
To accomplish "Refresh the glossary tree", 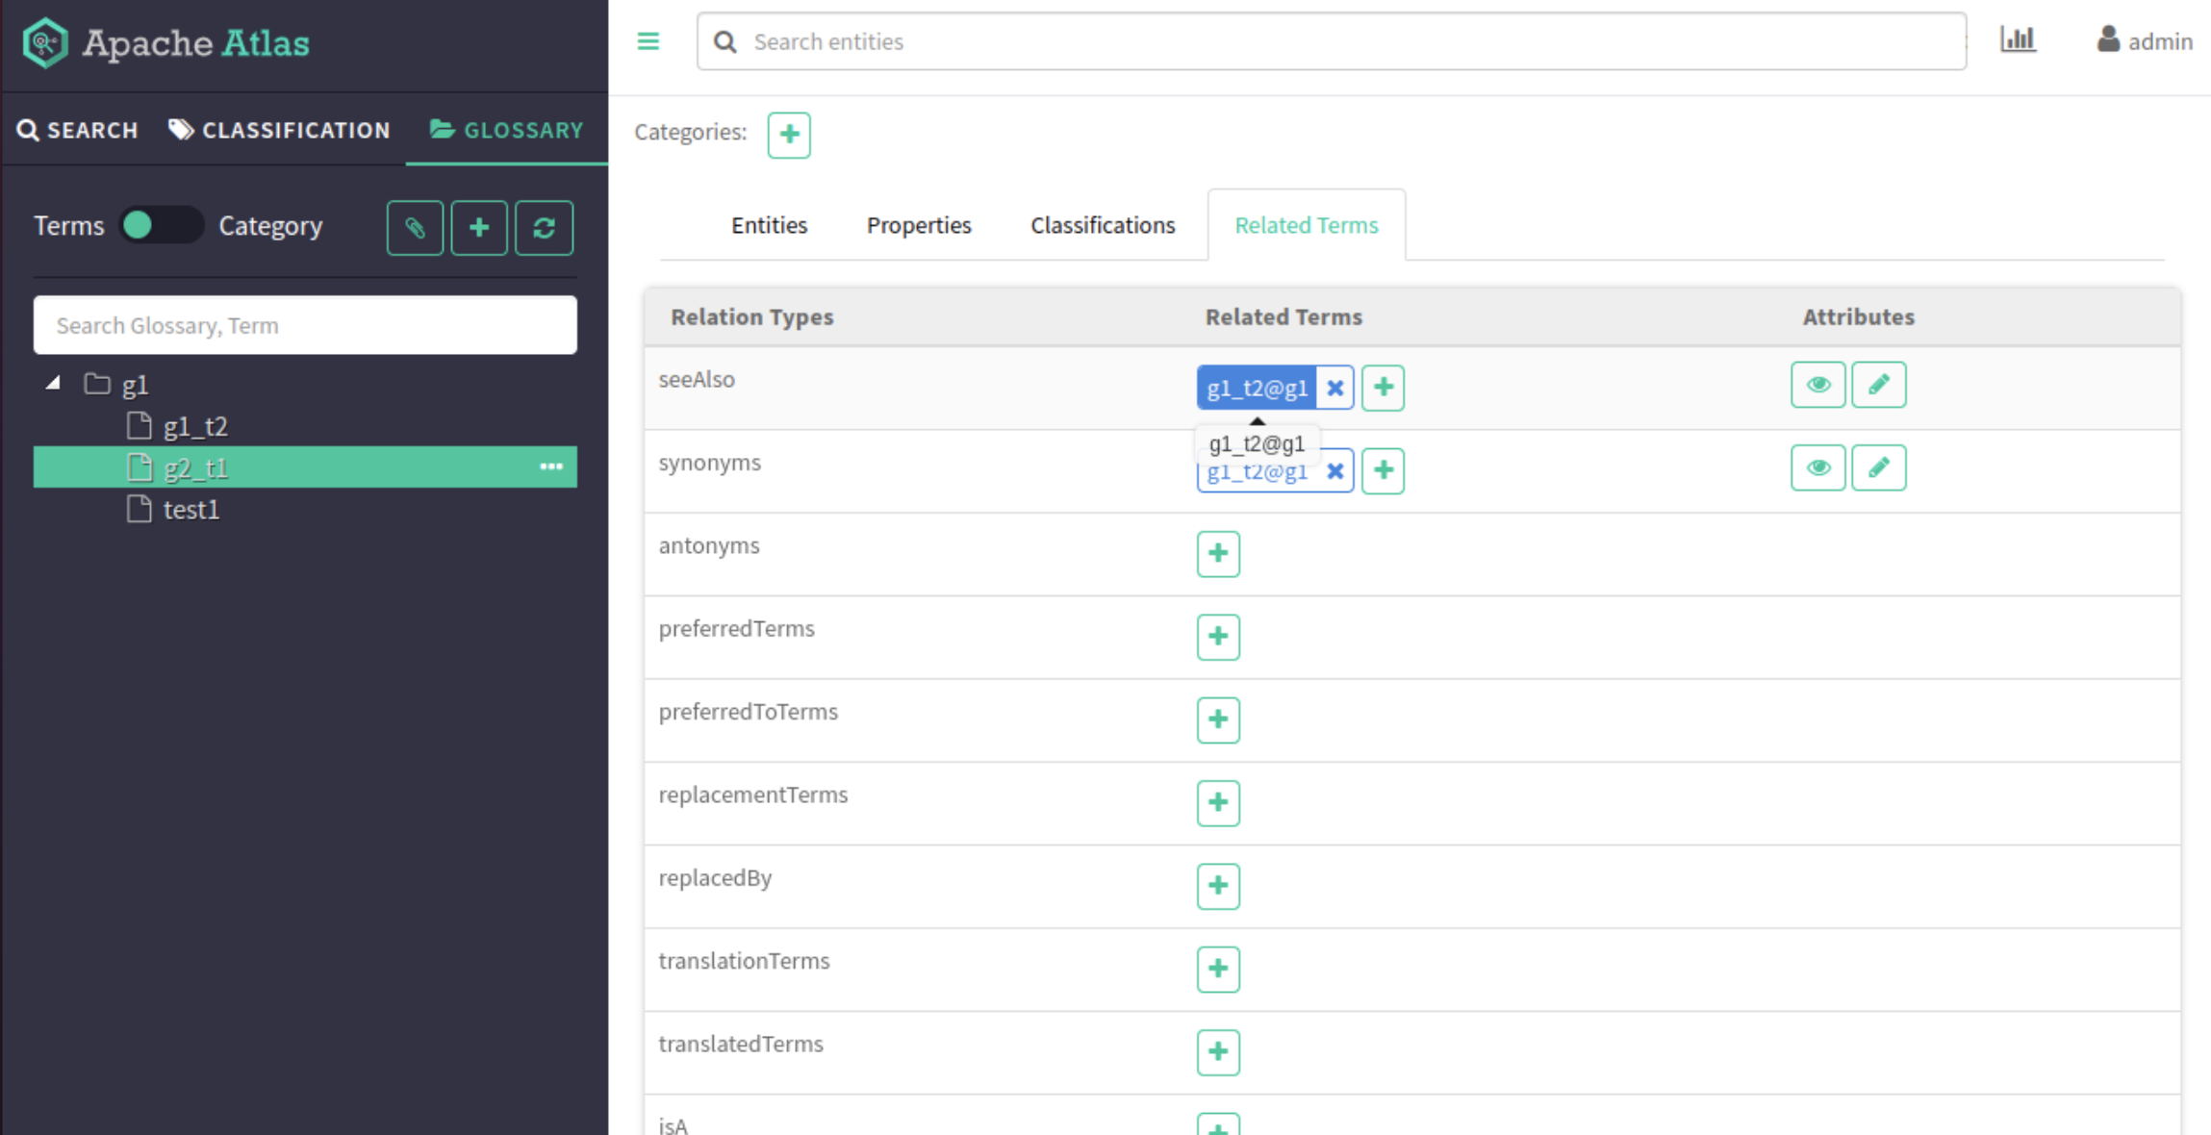I will click(x=544, y=228).
